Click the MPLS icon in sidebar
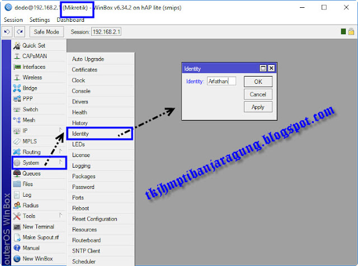 (x=17, y=141)
